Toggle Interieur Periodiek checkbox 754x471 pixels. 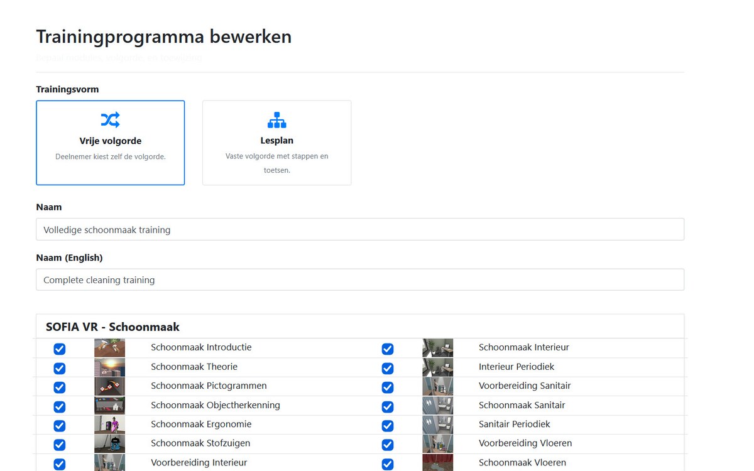[388, 368]
